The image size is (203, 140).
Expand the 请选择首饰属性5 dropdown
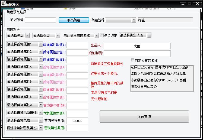point(24,74)
